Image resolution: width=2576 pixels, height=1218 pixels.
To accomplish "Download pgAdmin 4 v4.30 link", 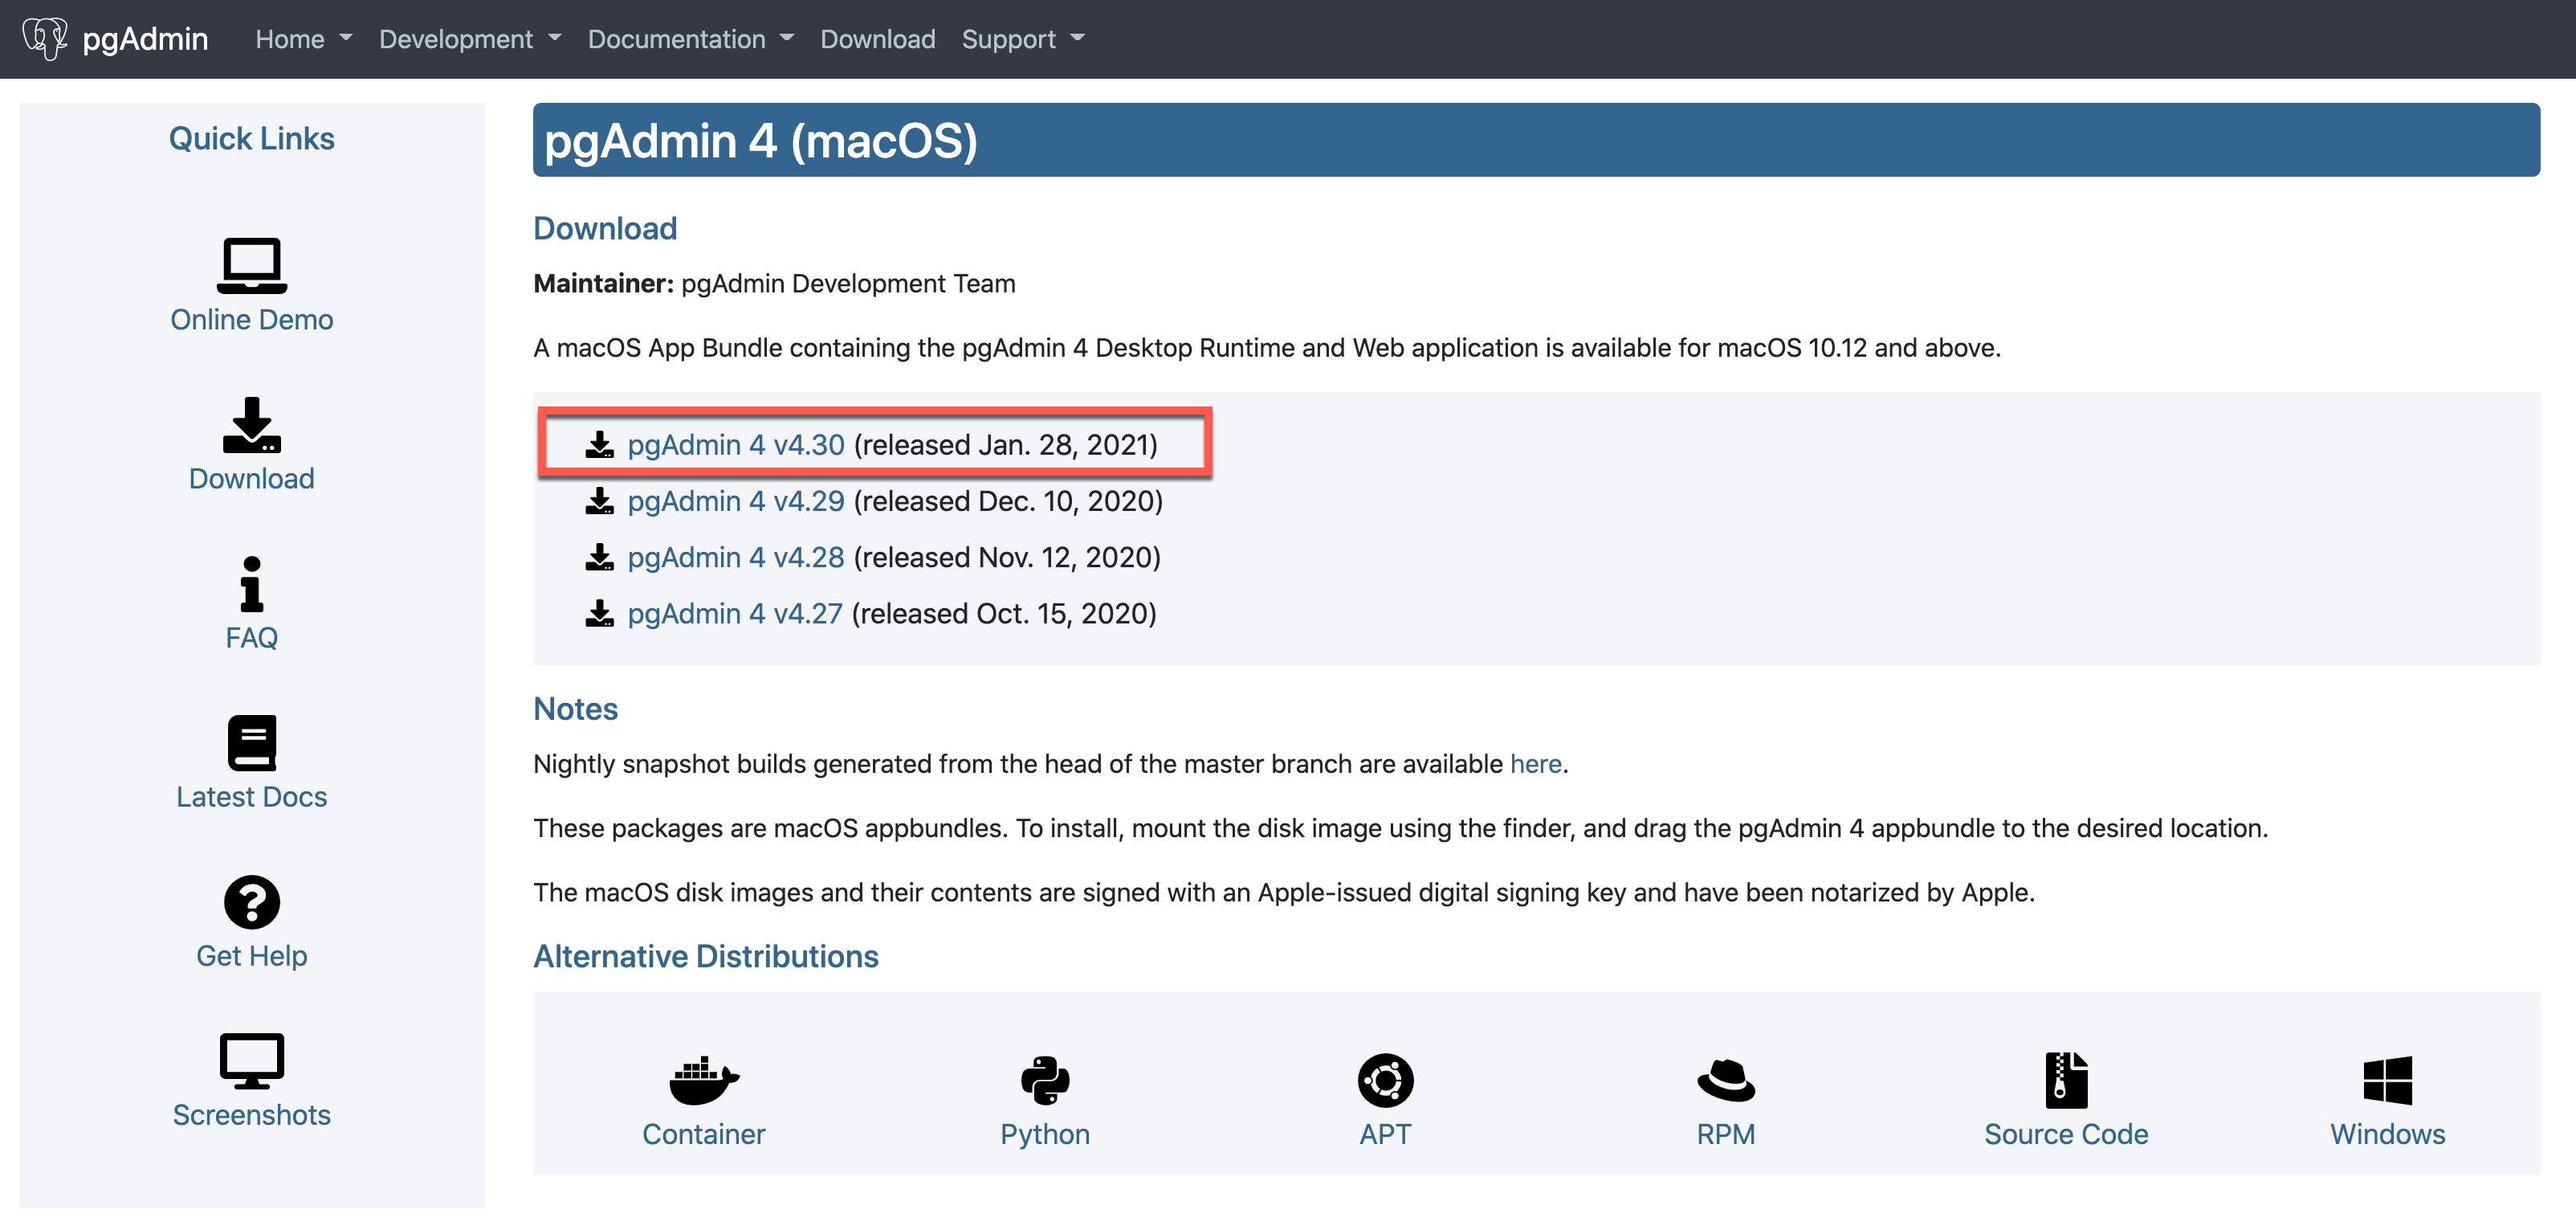I will (735, 444).
